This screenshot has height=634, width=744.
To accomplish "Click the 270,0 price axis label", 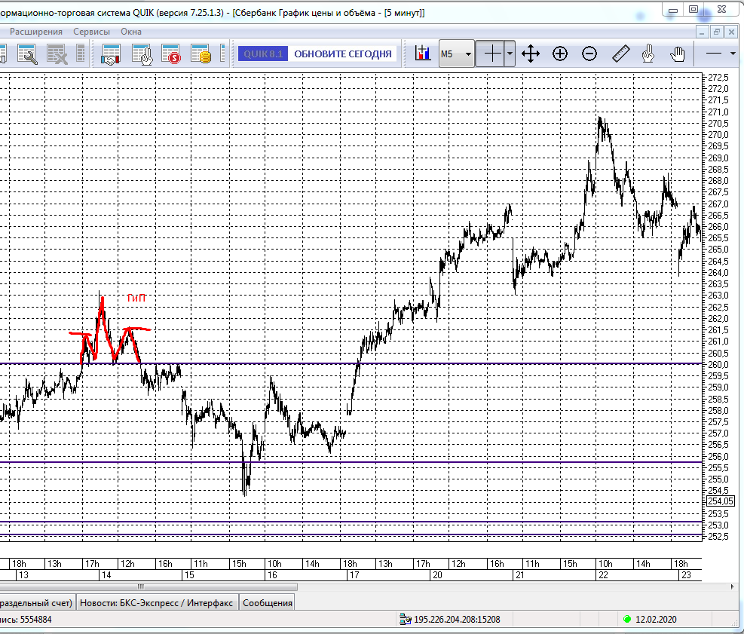I will coord(718,135).
